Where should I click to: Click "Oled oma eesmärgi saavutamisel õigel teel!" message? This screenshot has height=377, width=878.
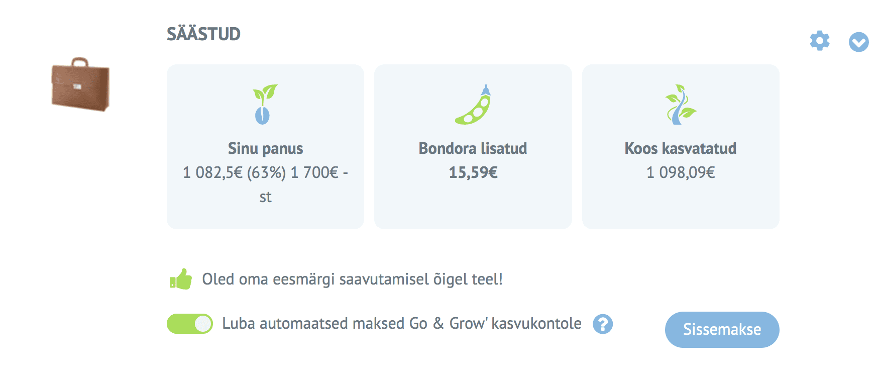coord(352,279)
